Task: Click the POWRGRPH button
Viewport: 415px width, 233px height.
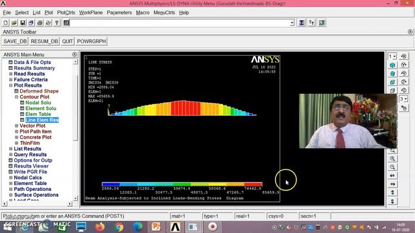Action: 91,41
